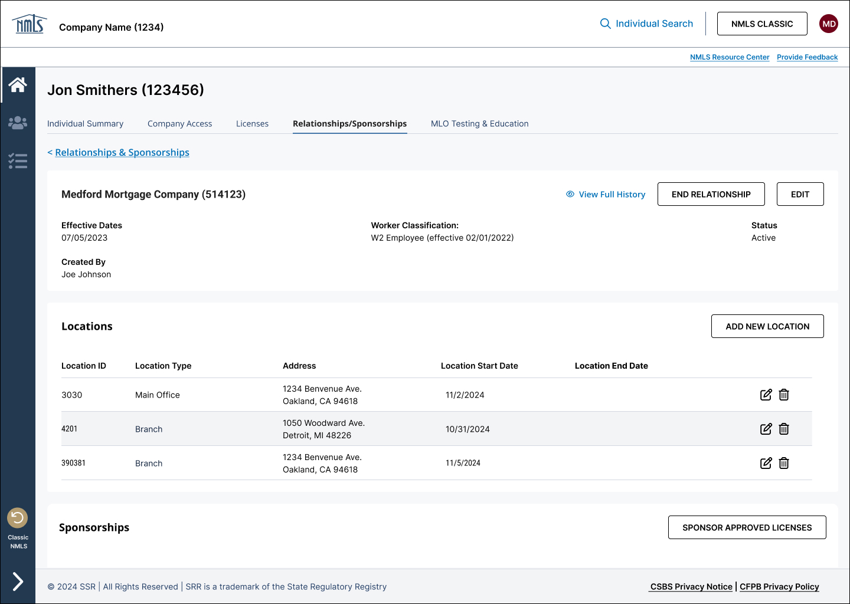The width and height of the screenshot is (850, 604).
Task: Delete branch location 390381
Action: (x=784, y=463)
